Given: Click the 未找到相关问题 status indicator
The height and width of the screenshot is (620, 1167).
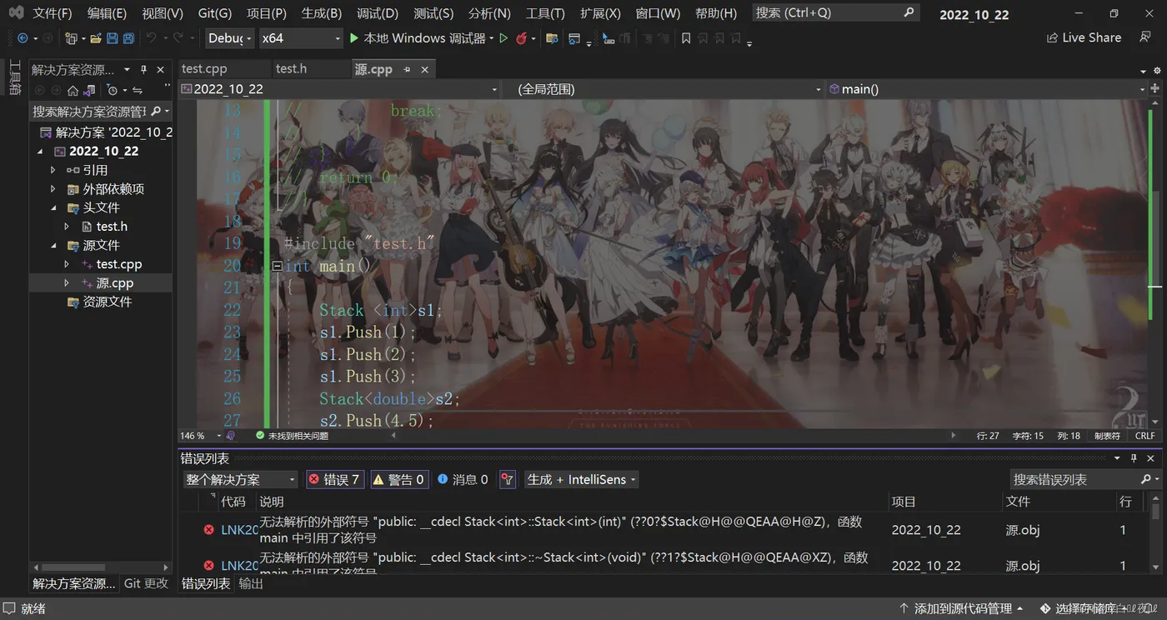Looking at the screenshot, I should click(x=292, y=436).
